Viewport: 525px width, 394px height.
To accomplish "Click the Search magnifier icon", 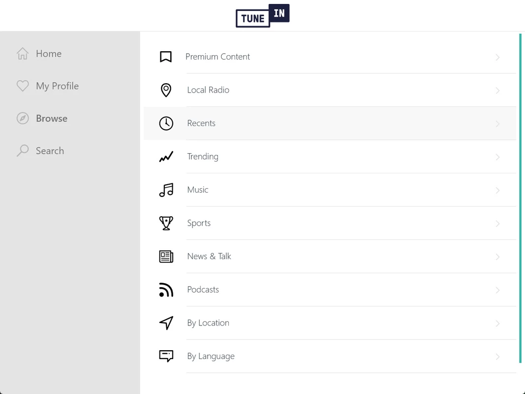I will pos(23,150).
